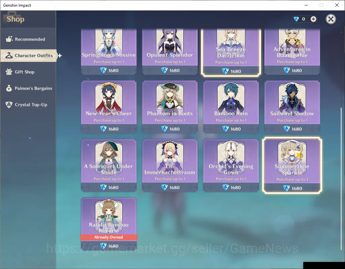This screenshot has height=269, width=345.
Task: Click crystal icon under A Sobriquet Under Shade
Action: (x=103, y=187)
